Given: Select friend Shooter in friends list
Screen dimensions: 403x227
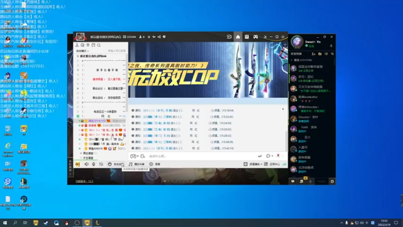Looking at the screenshot, I should point(311,119).
